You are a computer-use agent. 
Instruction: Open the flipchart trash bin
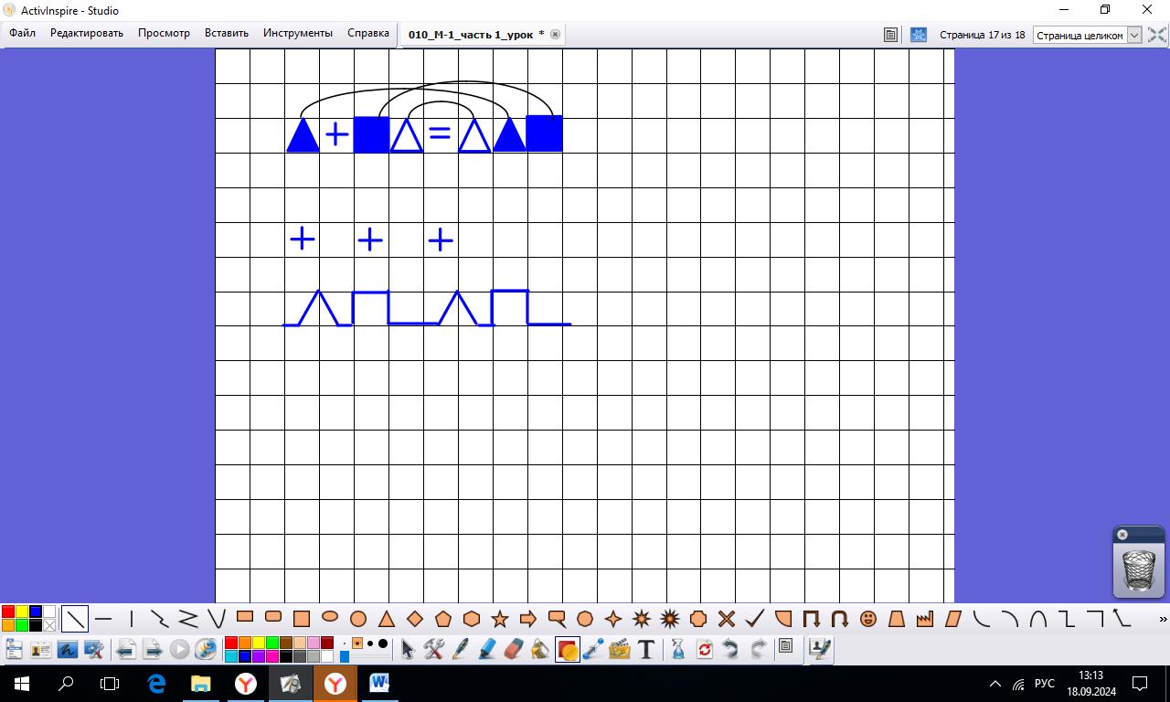click(x=1138, y=571)
